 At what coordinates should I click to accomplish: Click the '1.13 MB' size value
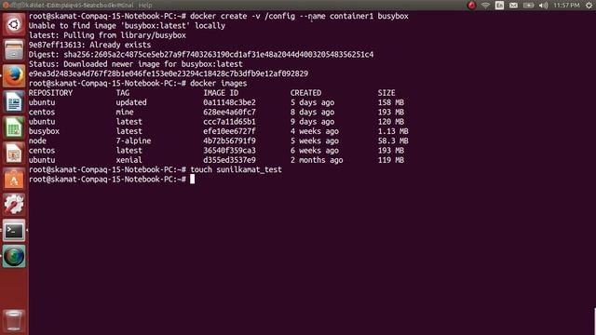[393, 131]
